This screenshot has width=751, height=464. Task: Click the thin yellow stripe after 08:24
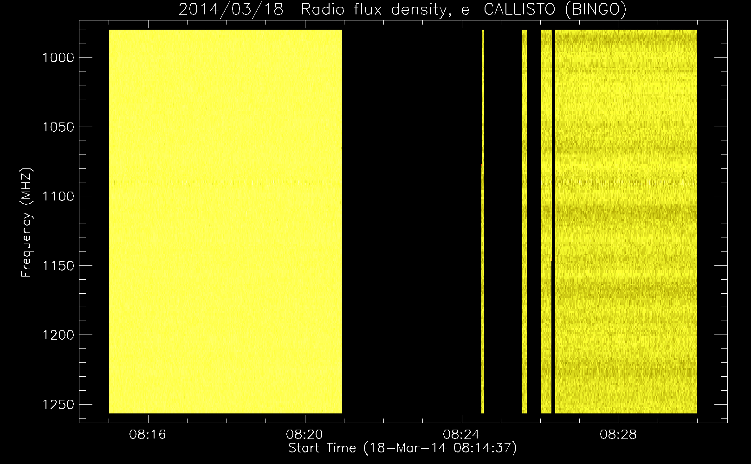click(x=483, y=221)
